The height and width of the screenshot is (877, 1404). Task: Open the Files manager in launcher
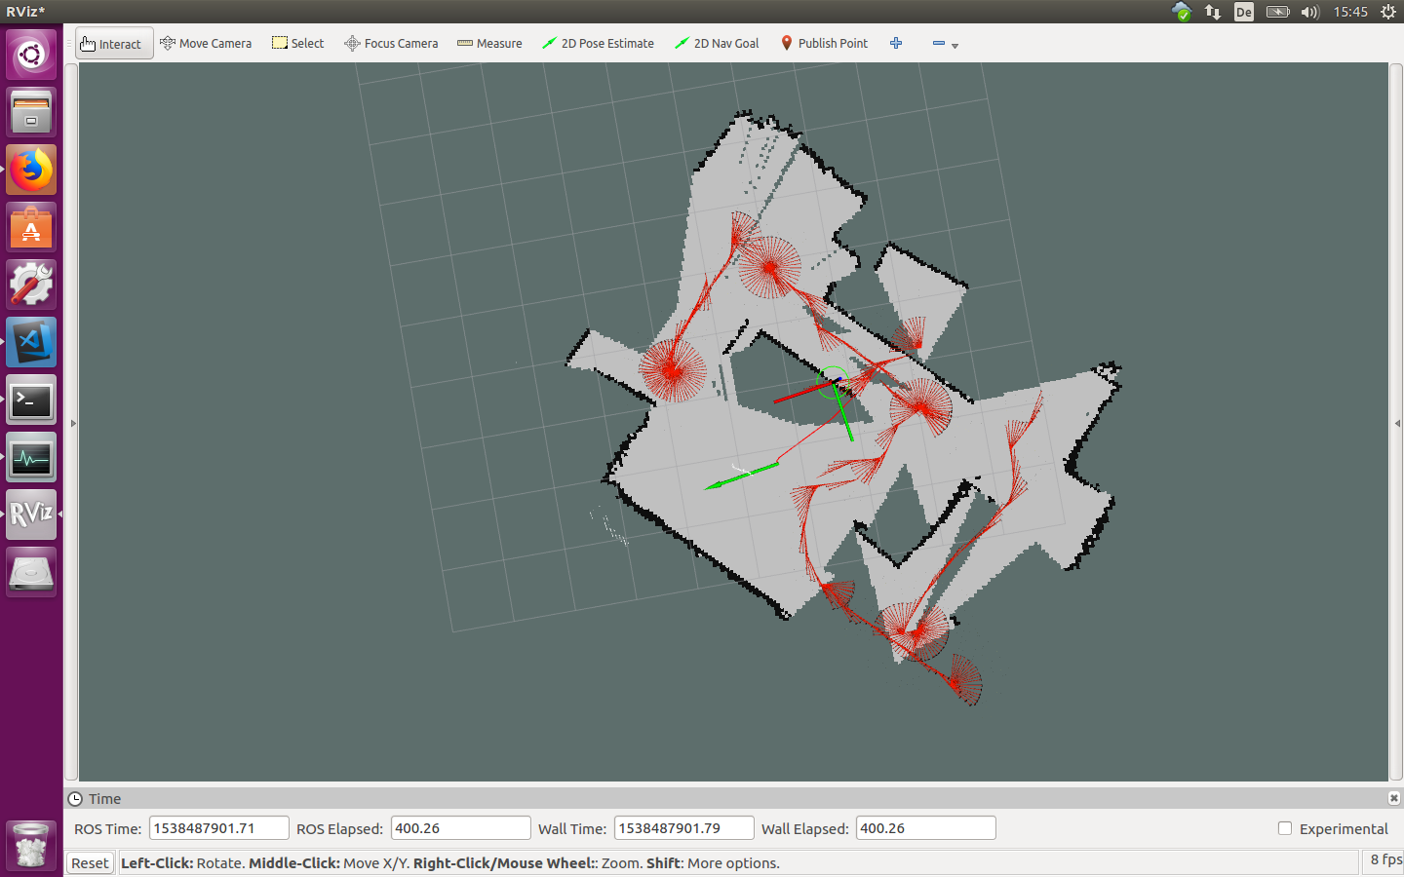[x=31, y=112]
